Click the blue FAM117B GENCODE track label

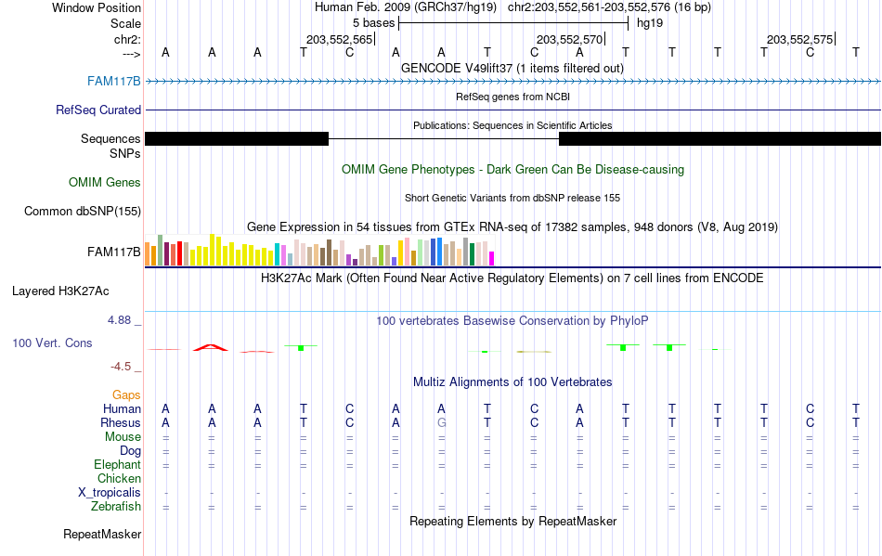coord(113,82)
